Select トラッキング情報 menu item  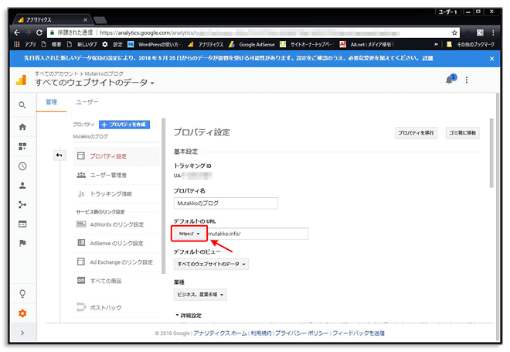click(117, 194)
